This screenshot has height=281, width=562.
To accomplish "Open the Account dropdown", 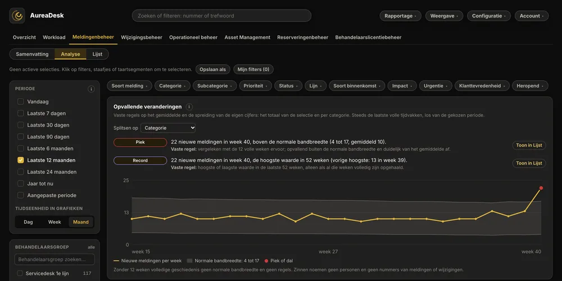I will pos(532,16).
